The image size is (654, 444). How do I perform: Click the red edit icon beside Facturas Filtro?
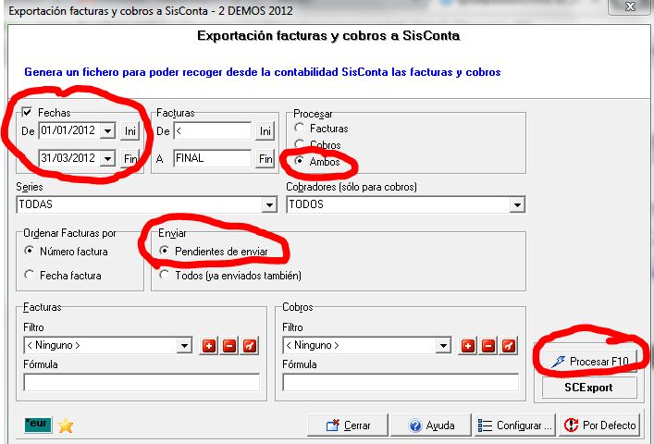(250, 346)
